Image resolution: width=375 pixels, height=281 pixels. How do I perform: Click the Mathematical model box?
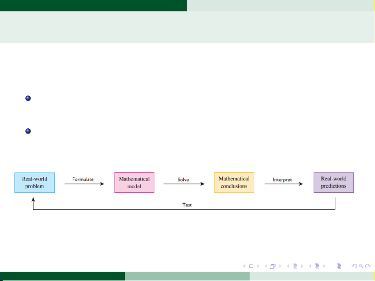[x=134, y=183]
